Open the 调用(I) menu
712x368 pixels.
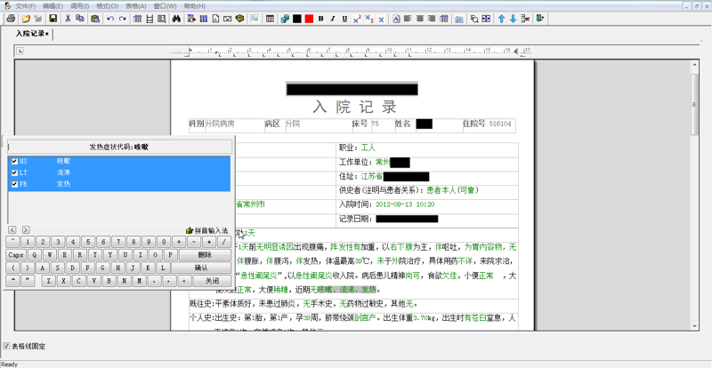[79, 6]
